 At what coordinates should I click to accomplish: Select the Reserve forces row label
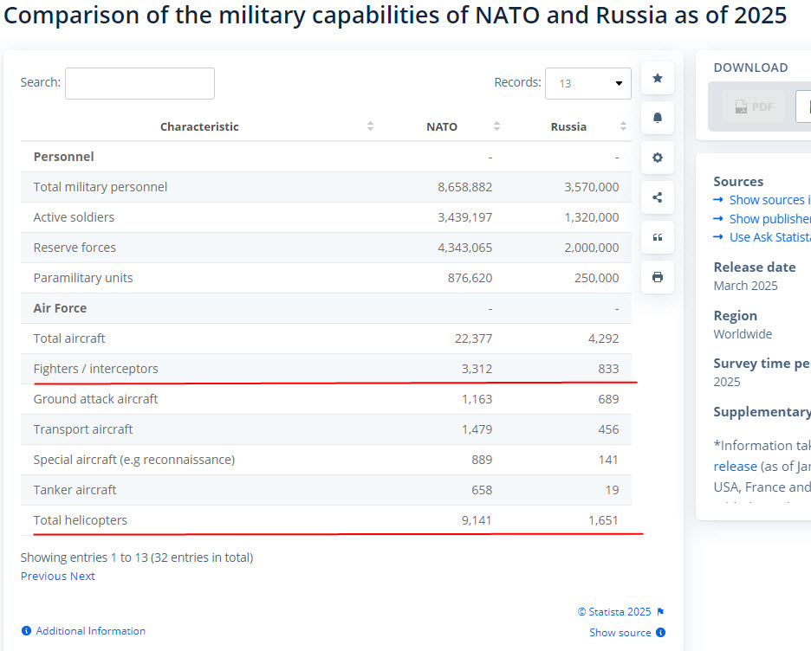(75, 248)
